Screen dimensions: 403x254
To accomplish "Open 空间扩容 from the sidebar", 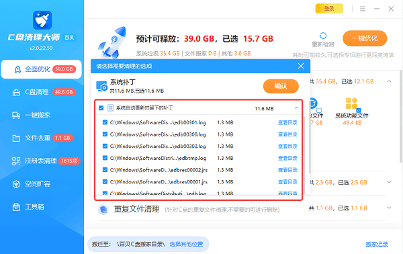I will click(41, 184).
